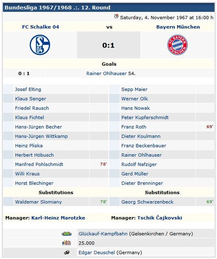The height and width of the screenshot is (259, 217).
Task: Click the FC Schalke 04 club crest
Action: 40,45
